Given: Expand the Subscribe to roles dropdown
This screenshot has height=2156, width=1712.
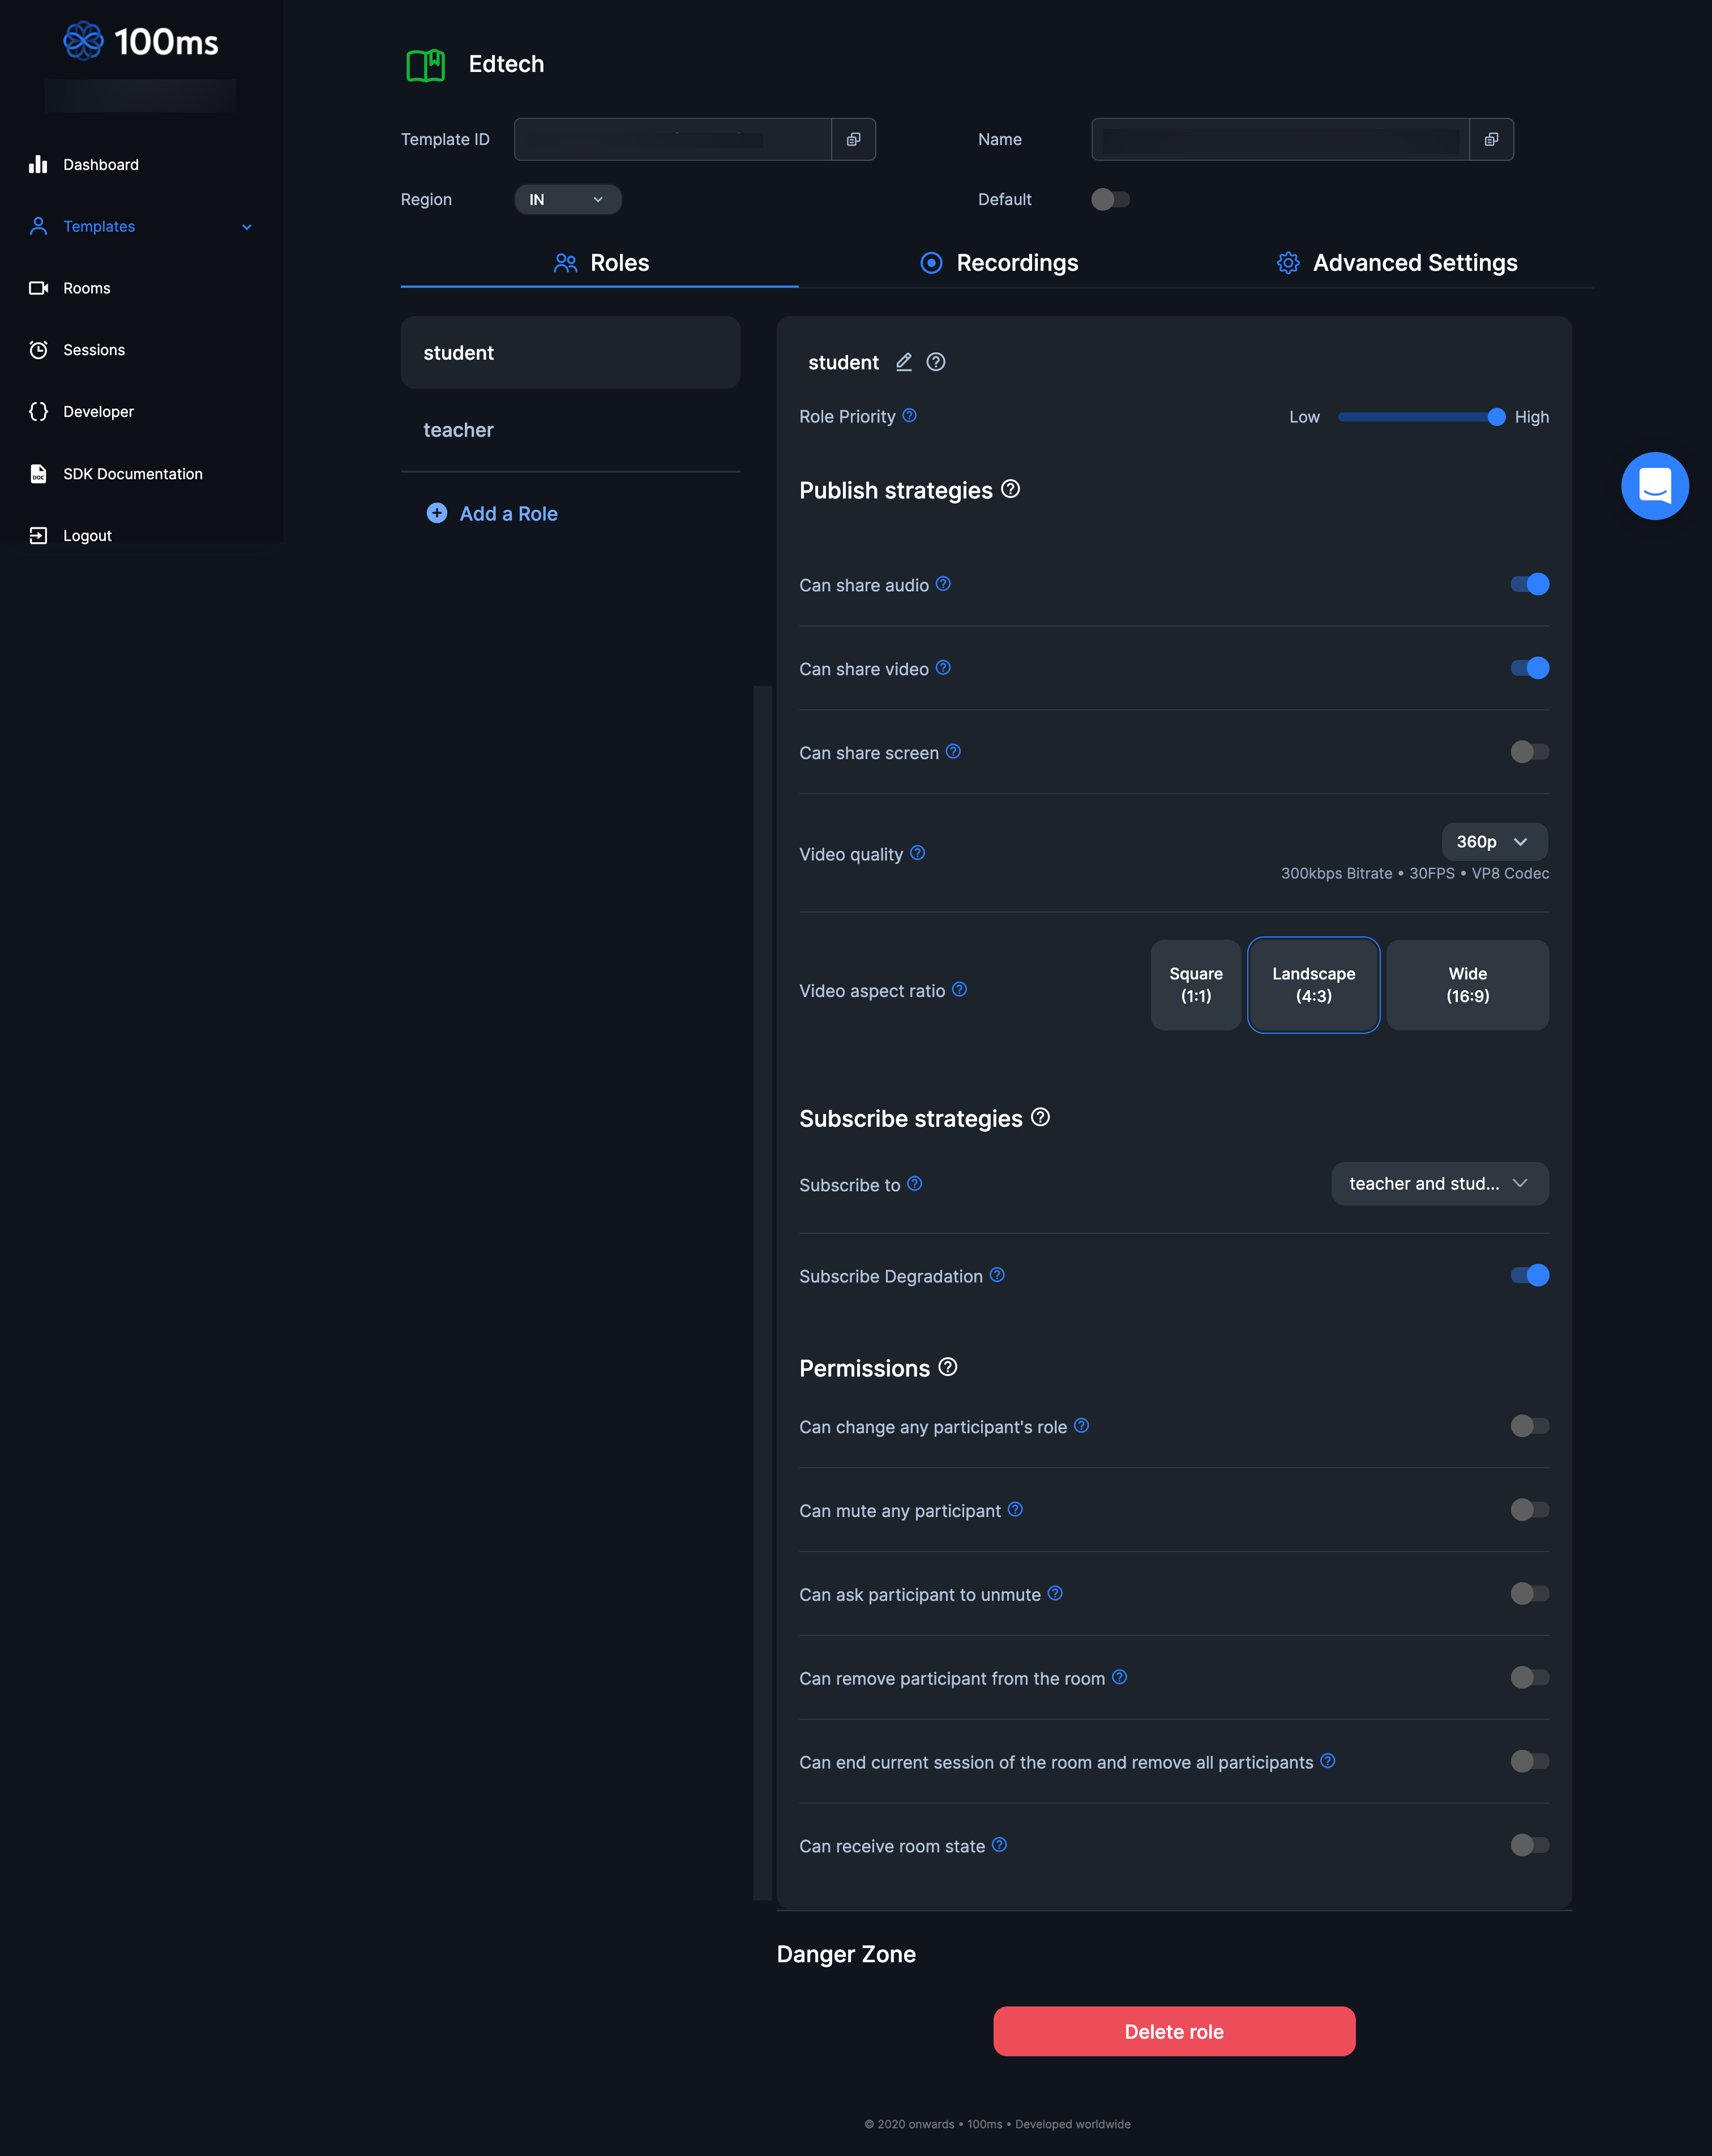Looking at the screenshot, I should pos(1438,1184).
